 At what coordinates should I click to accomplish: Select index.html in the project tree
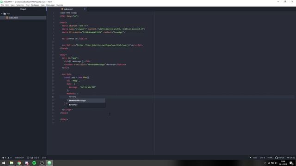point(23,18)
